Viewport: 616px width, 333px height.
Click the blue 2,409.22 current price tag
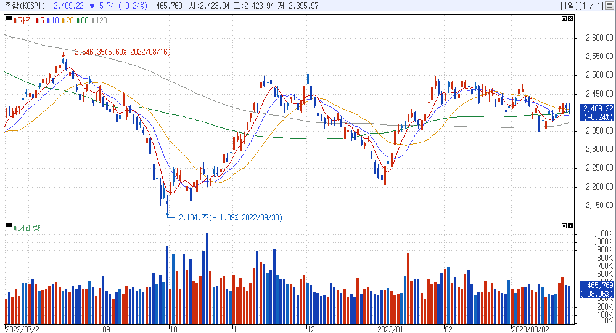point(597,113)
